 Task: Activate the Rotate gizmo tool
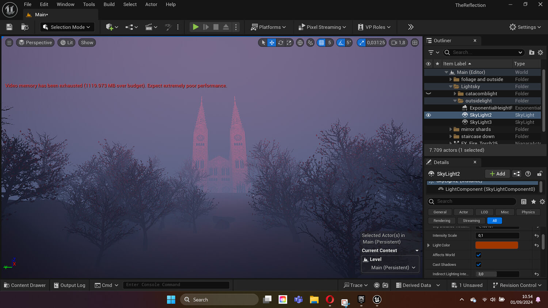pos(281,43)
